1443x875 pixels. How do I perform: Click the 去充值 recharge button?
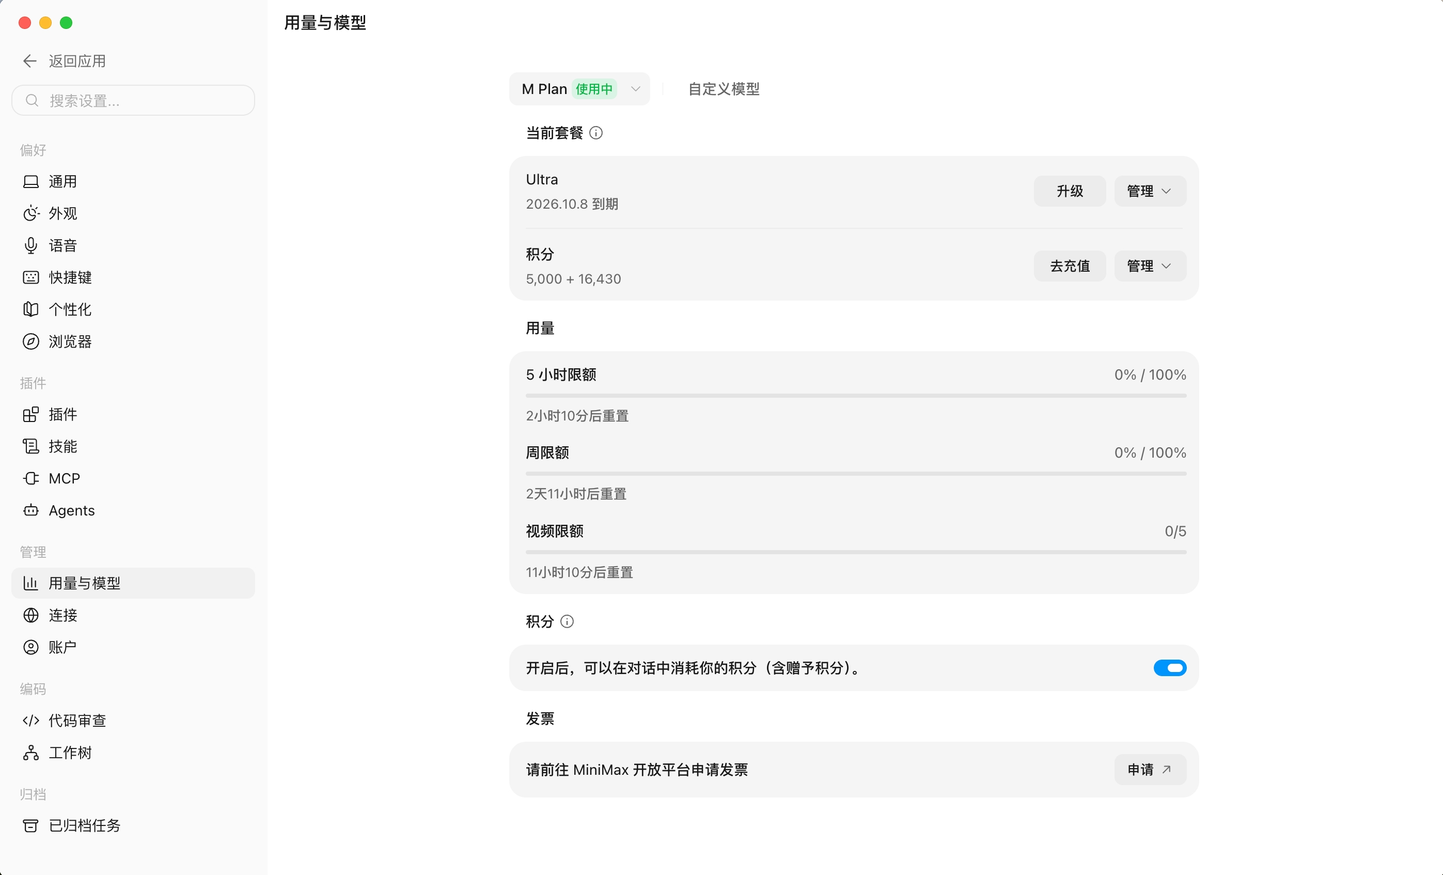tap(1070, 266)
